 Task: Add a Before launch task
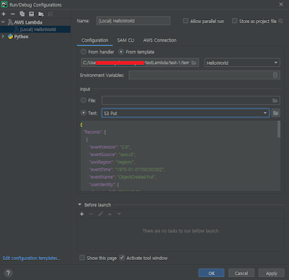(82, 214)
